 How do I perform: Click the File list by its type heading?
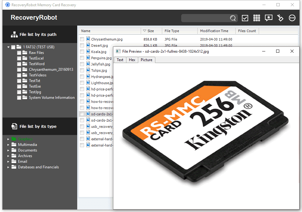tap(38, 126)
